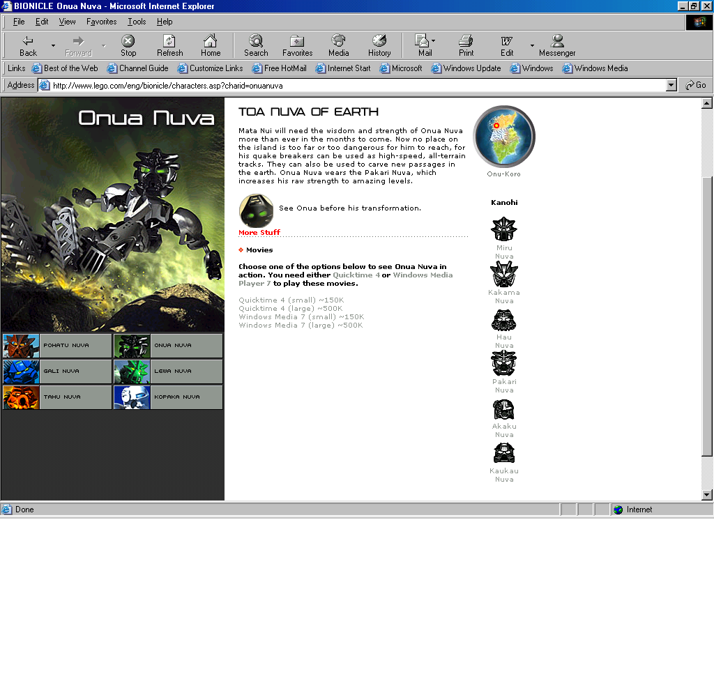Click the Edit toolbar button
This screenshot has width=714, height=697.
click(x=507, y=45)
